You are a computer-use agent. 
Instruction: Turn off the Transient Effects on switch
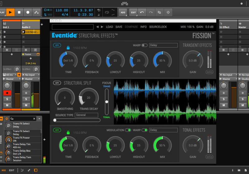57,45
